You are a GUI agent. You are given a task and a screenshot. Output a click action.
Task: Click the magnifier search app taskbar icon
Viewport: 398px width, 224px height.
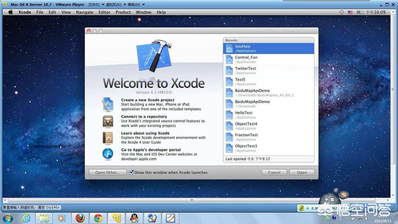pyautogui.click(x=152, y=218)
